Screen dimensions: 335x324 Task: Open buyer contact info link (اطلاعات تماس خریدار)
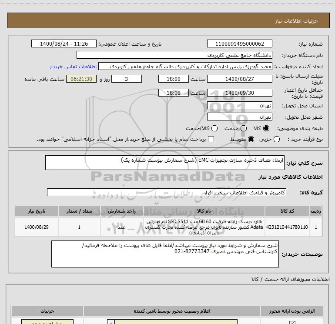tap(73, 67)
